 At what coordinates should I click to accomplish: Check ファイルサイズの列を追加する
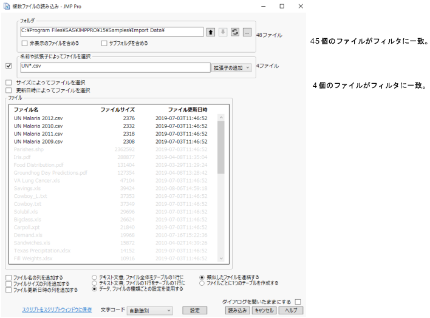tap(9, 284)
